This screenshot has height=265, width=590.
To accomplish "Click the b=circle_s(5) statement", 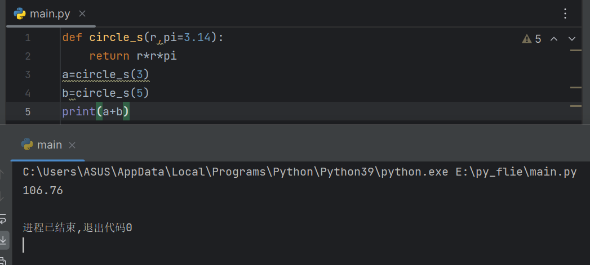I will tap(106, 93).
